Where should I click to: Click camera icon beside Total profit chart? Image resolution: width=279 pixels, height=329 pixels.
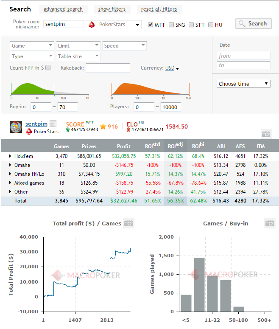[x=129, y=223]
